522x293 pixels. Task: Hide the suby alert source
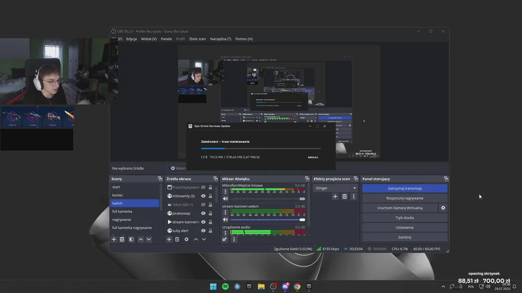[203, 231]
